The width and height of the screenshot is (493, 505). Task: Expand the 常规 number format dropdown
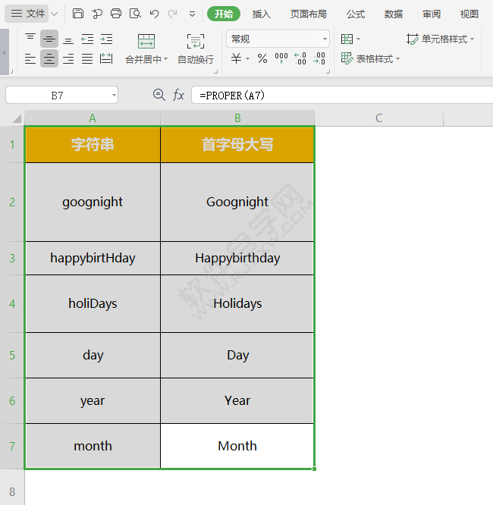(325, 39)
